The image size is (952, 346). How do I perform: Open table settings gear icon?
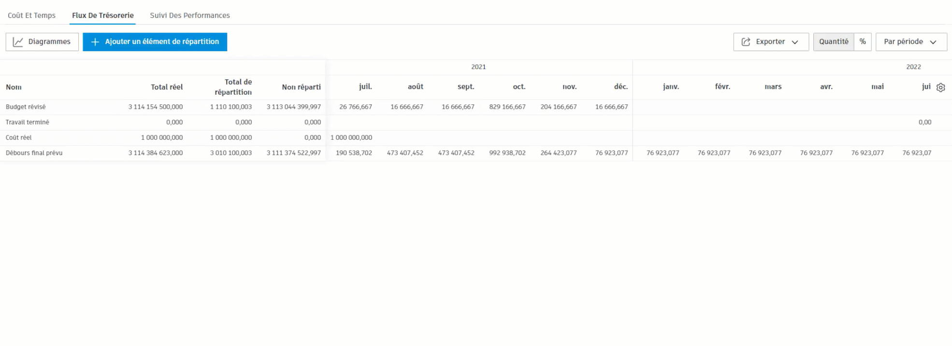coord(940,87)
